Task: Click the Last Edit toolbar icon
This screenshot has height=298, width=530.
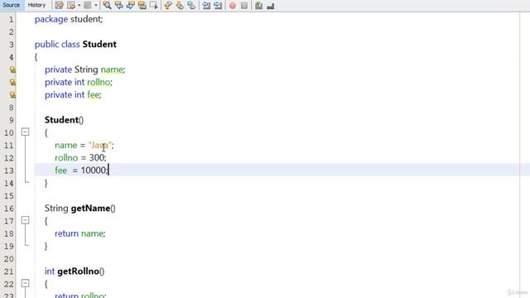Action: click(x=59, y=6)
